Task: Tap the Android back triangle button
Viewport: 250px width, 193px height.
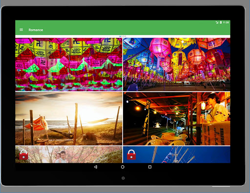Action: [96, 167]
